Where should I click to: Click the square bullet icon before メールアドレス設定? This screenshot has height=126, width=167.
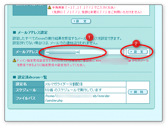(14, 33)
